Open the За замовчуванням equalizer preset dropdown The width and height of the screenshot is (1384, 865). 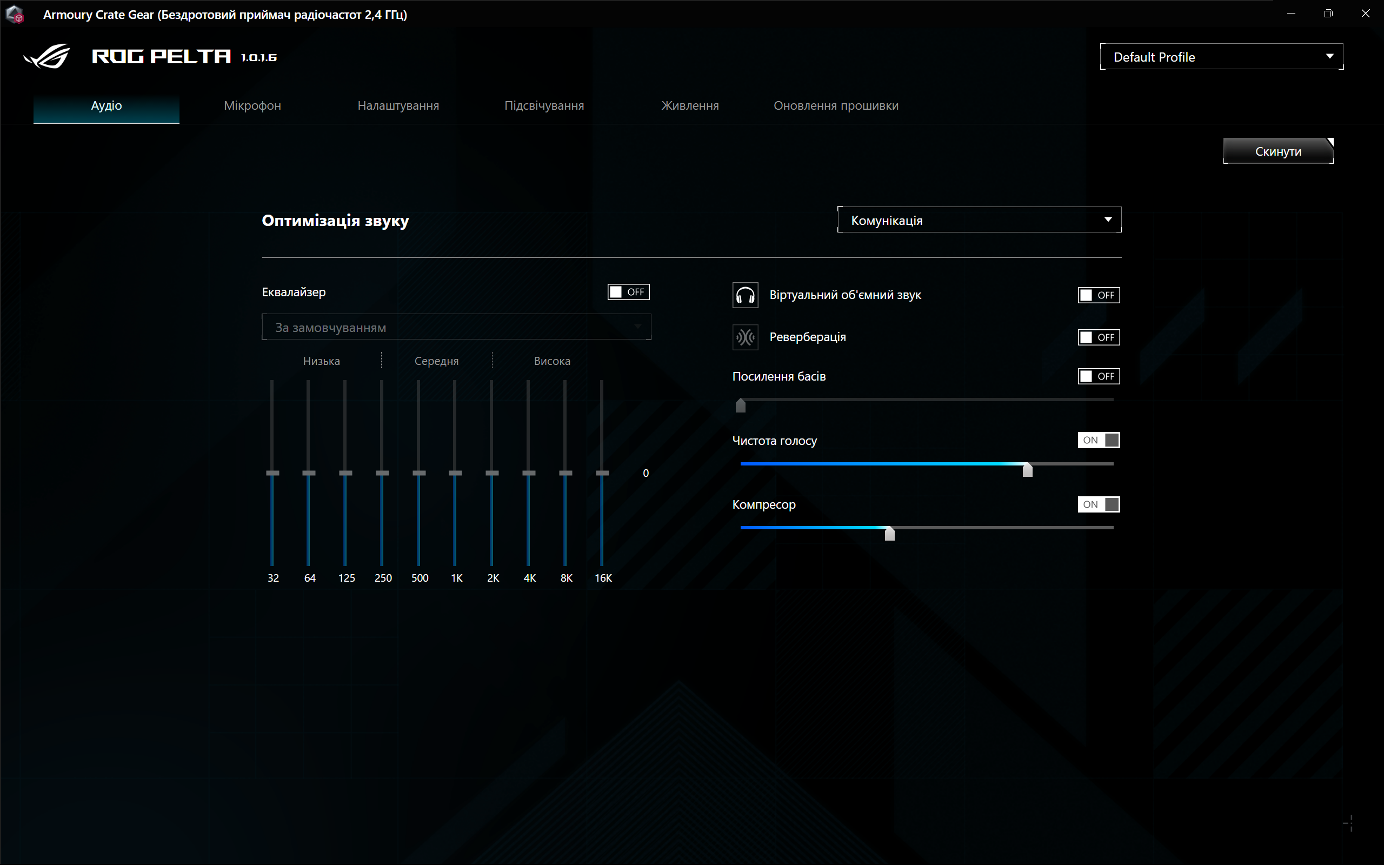pyautogui.click(x=456, y=327)
